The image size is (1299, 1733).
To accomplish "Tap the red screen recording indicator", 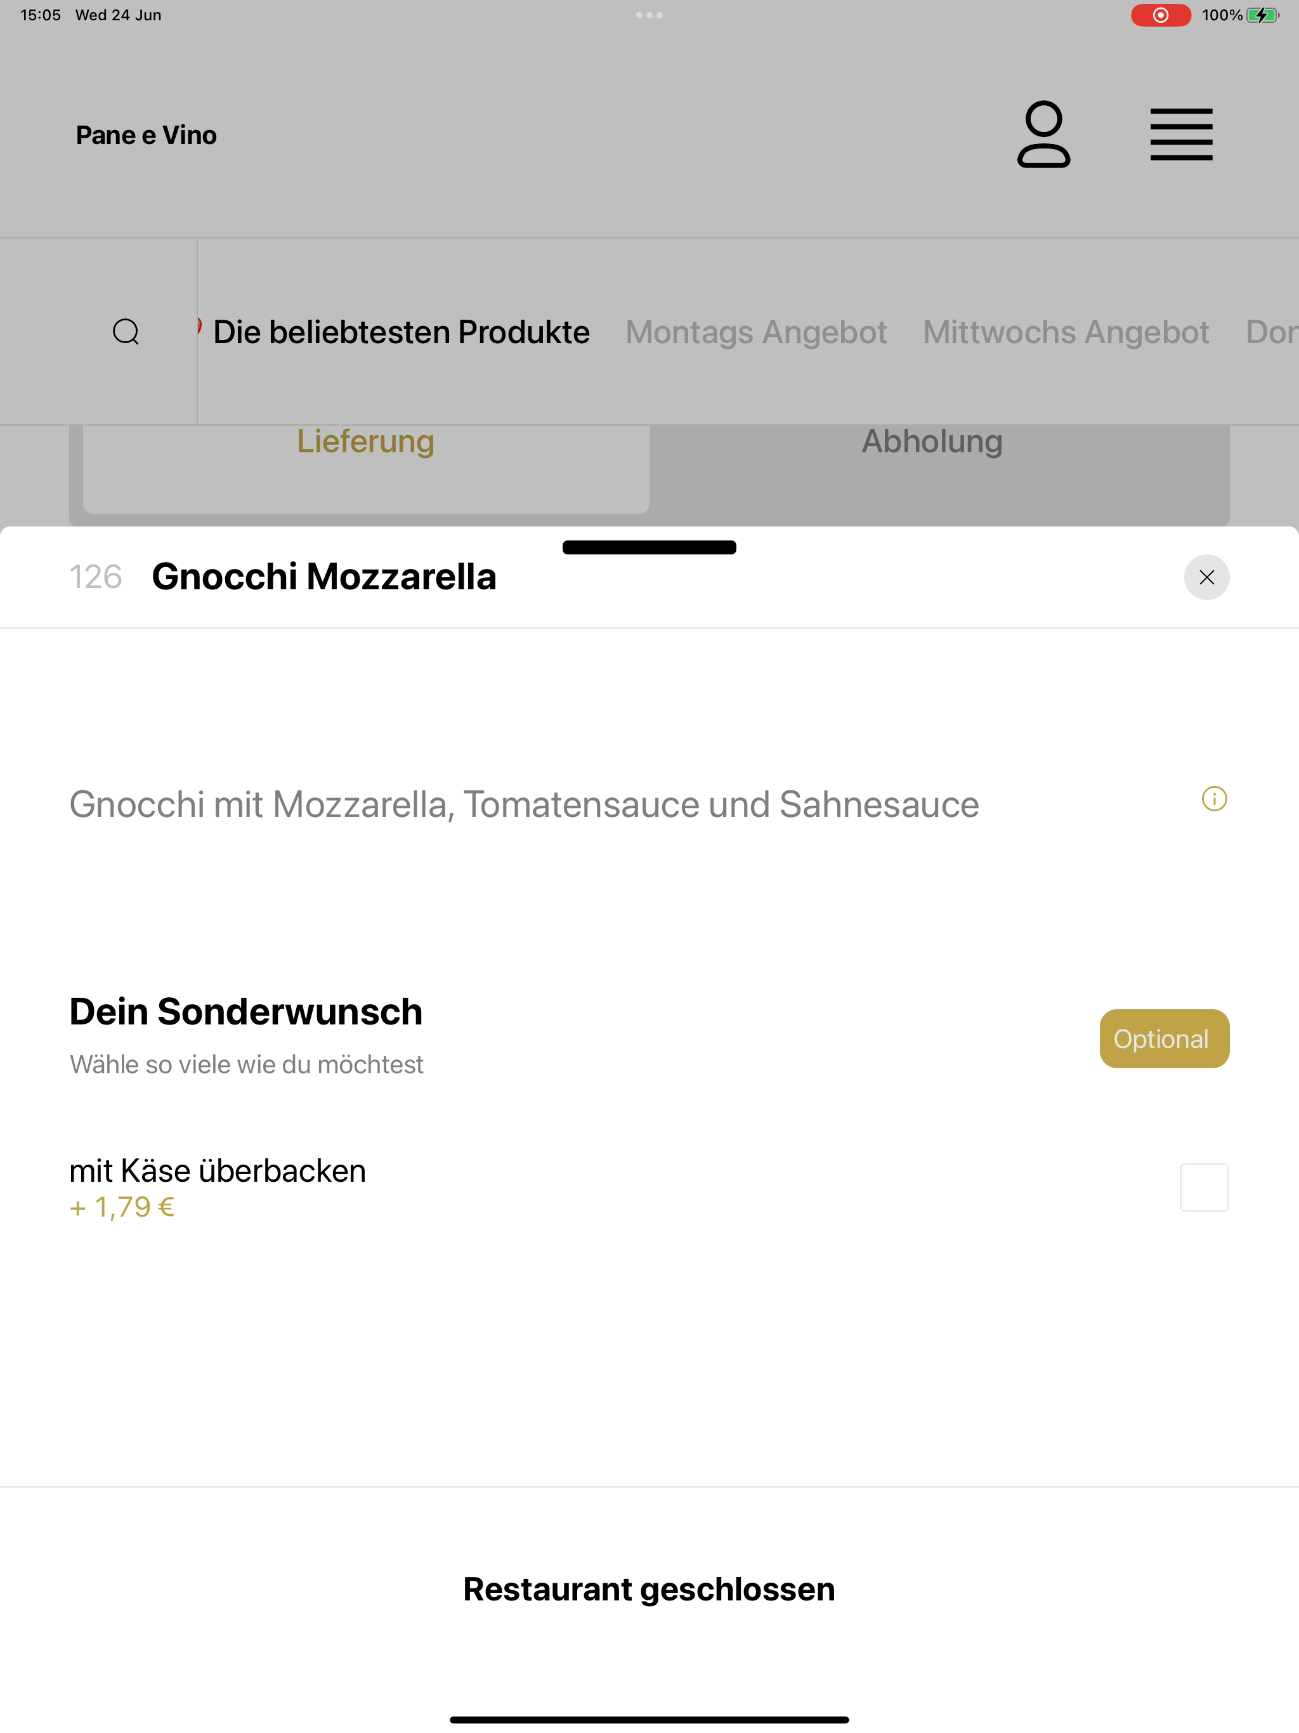I will (1160, 15).
